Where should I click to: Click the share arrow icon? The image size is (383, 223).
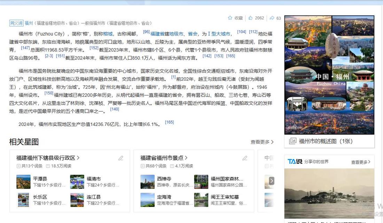point(272,18)
